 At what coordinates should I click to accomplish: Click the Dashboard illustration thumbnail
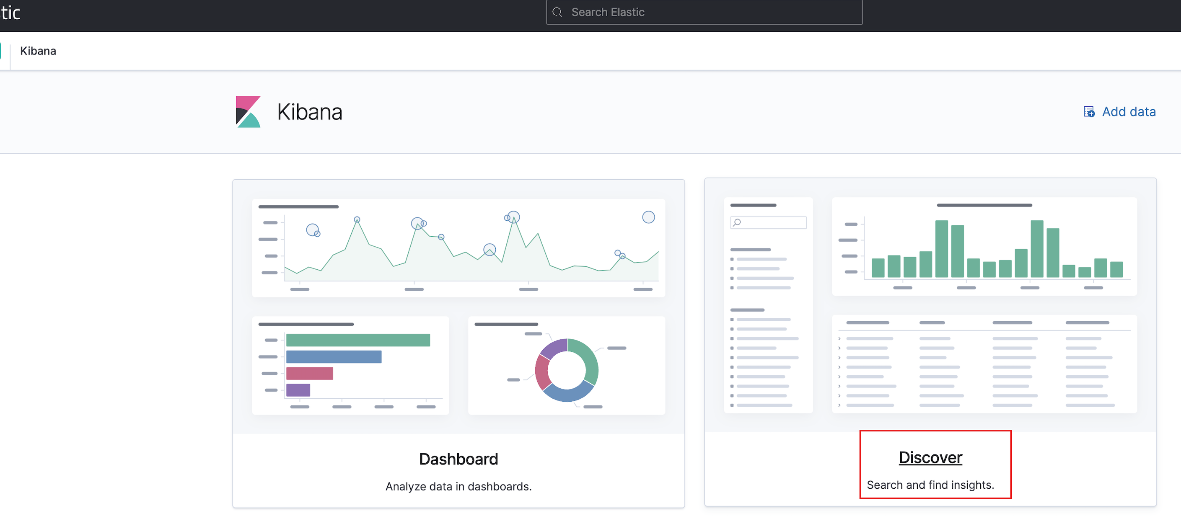pos(458,307)
